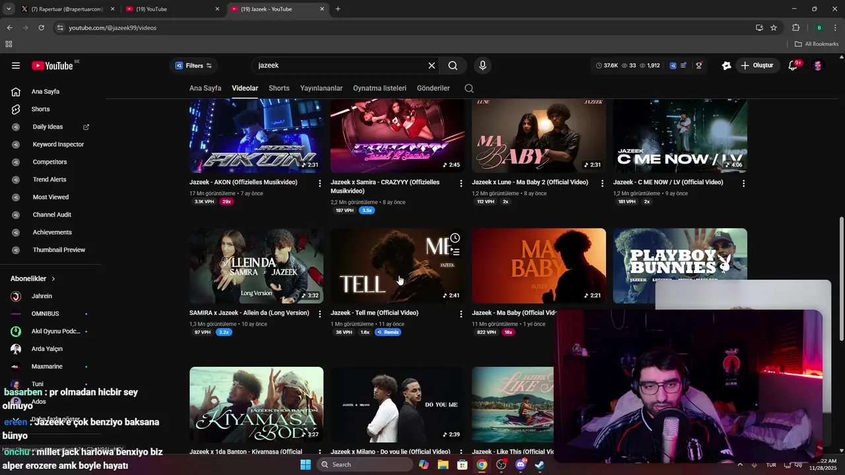Image resolution: width=845 pixels, height=475 pixels.
Task: Run the search with the magnifier button
Action: point(453,65)
